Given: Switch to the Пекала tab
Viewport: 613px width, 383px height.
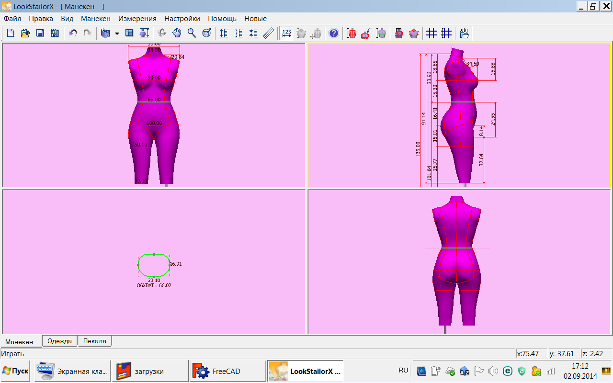Looking at the screenshot, I should [95, 341].
